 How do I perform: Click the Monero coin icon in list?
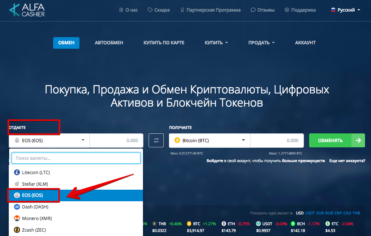(x=17, y=218)
